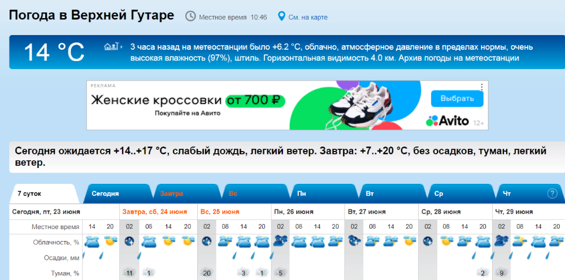Click the fog icon showing 20 percent
565x280 pixels.
click(x=207, y=273)
